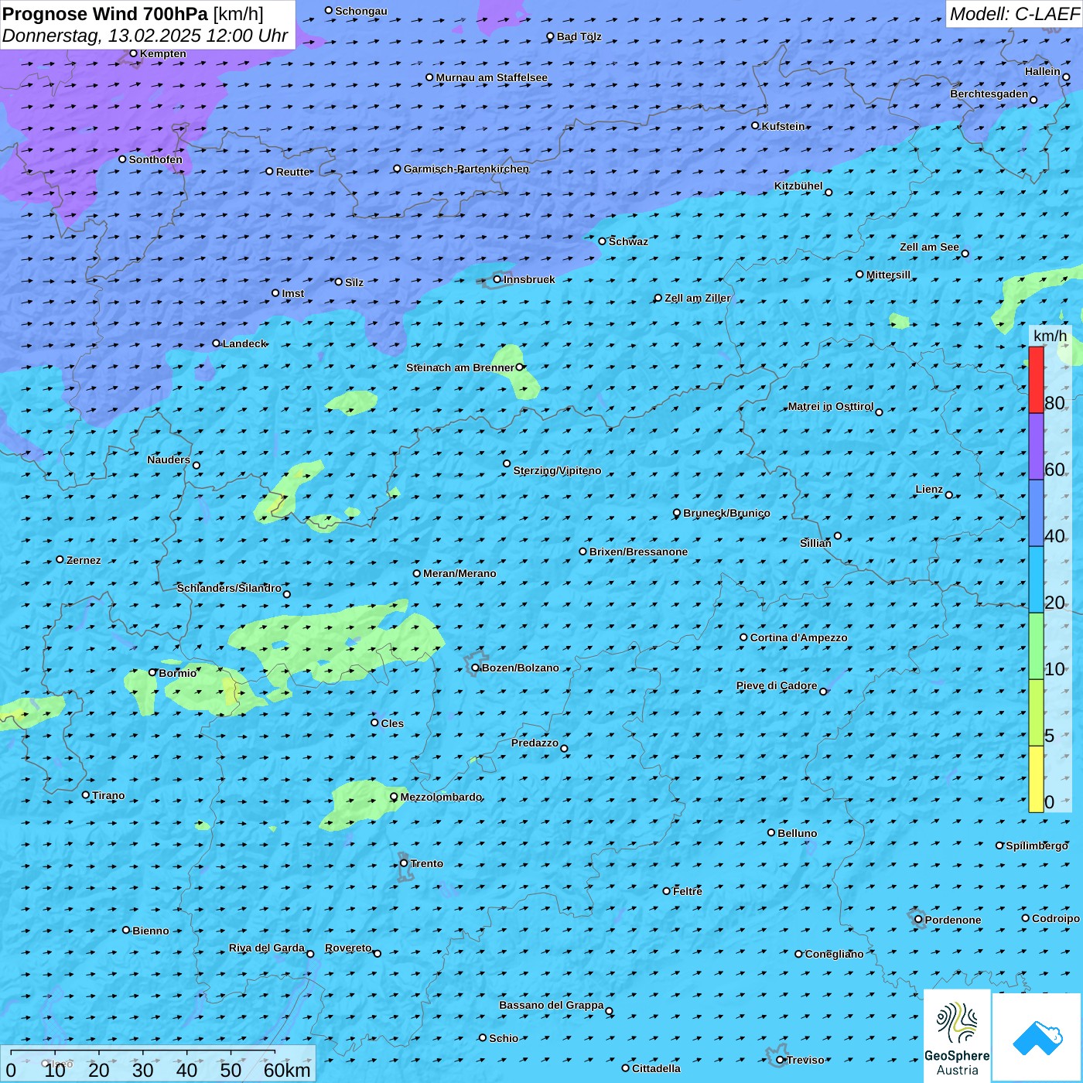Screen dimensions: 1083x1083
Task: Click the 'Conegliano' label
Action: click(x=834, y=954)
